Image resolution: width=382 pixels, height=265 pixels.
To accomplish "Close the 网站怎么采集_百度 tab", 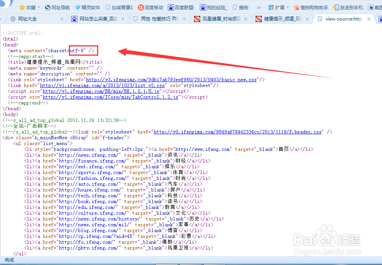I will [123, 19].
